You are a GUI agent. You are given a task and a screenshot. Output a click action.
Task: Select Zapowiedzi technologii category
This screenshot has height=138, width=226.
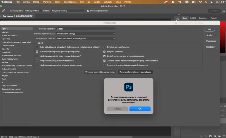[x=11, y=89]
